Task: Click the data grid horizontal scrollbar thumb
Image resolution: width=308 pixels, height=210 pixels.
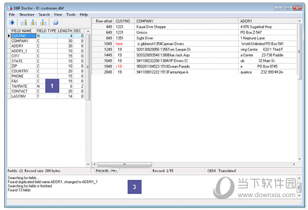Action: point(125,164)
